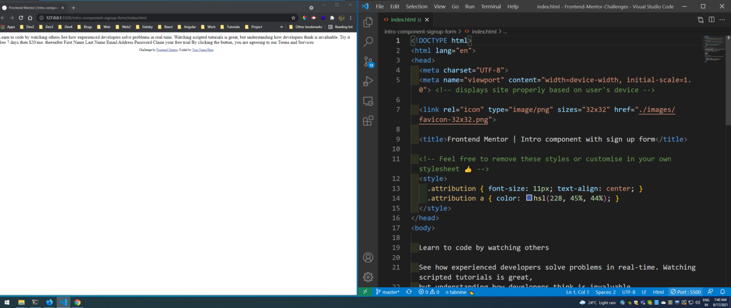Screen dimensions: 731x308
Task: Open the Terminal menu
Action: [x=491, y=6]
